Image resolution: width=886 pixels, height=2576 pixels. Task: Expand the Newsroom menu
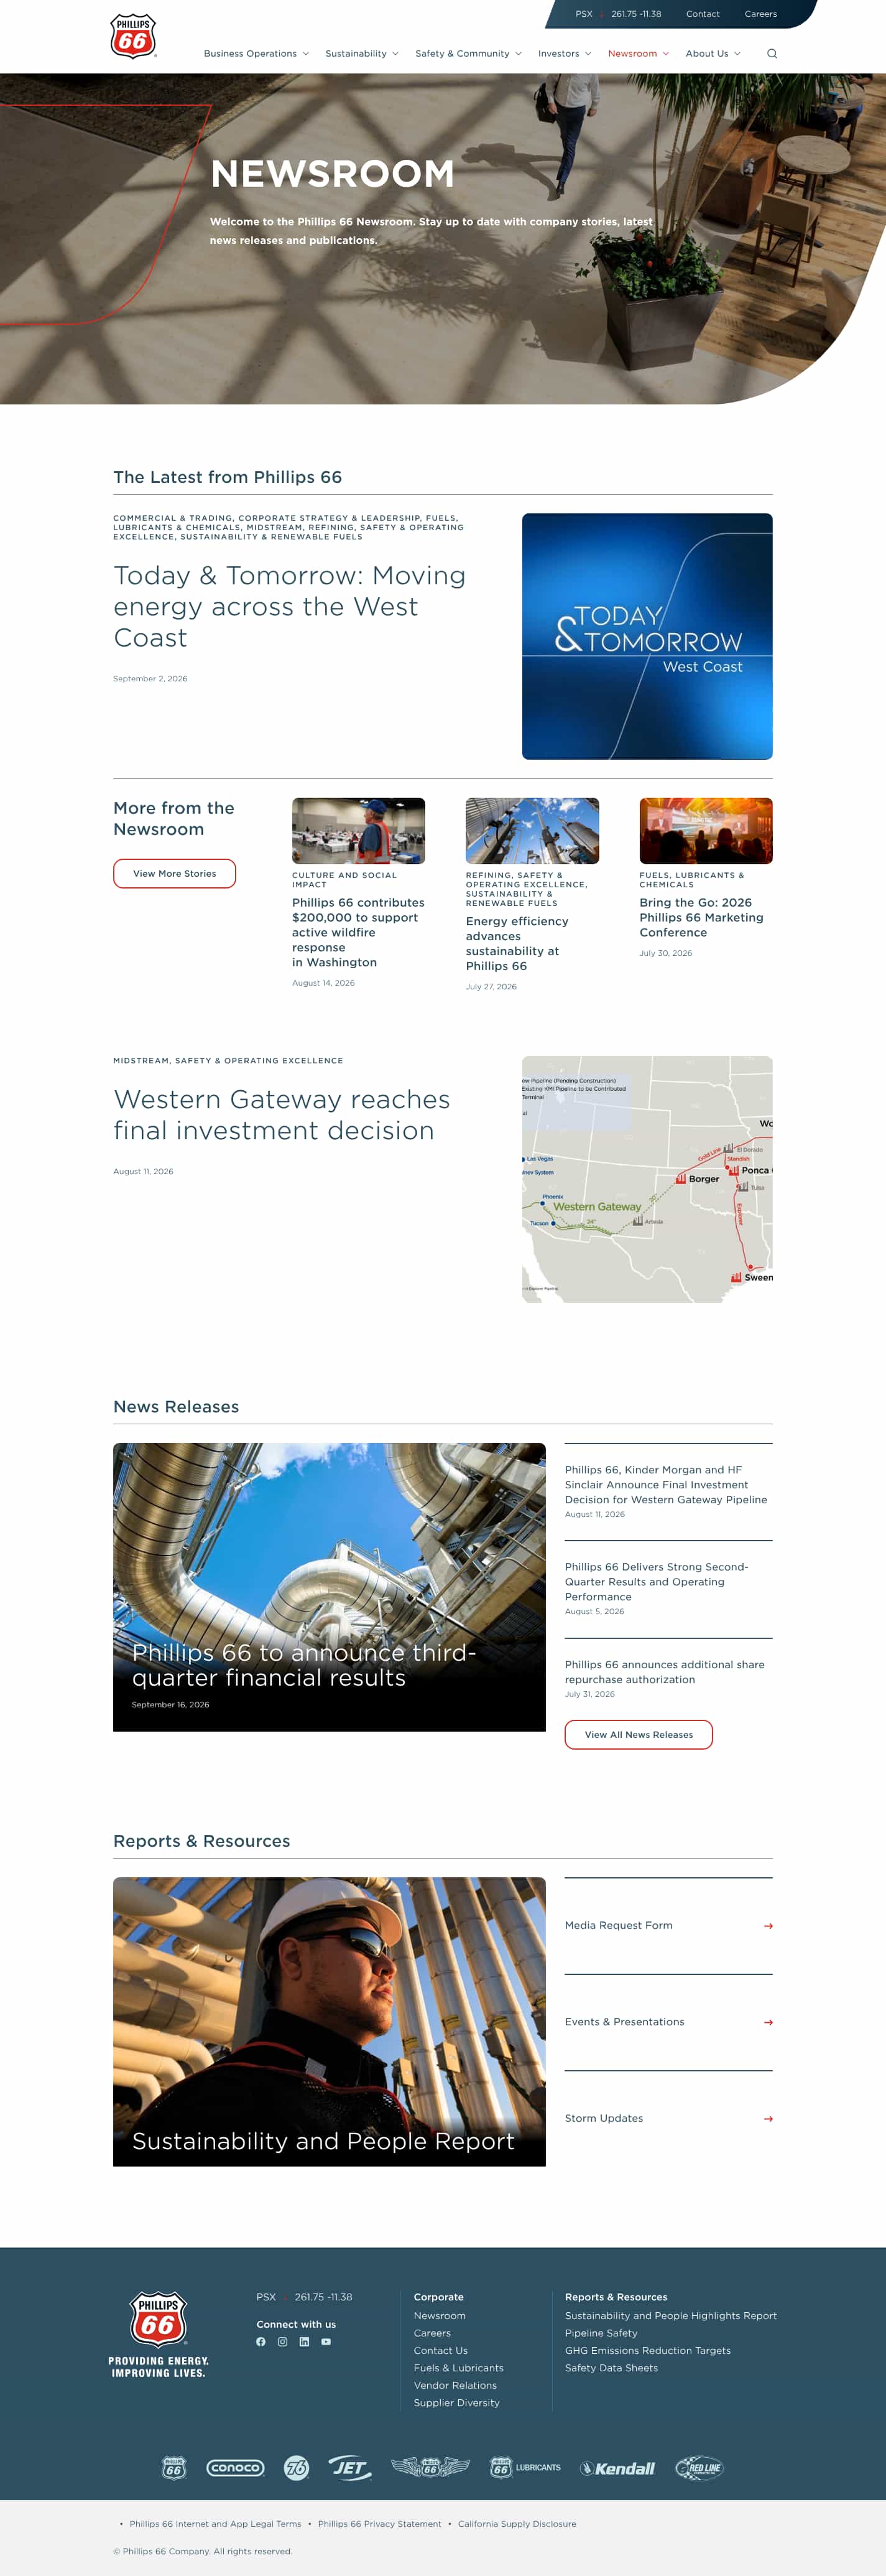tap(639, 54)
